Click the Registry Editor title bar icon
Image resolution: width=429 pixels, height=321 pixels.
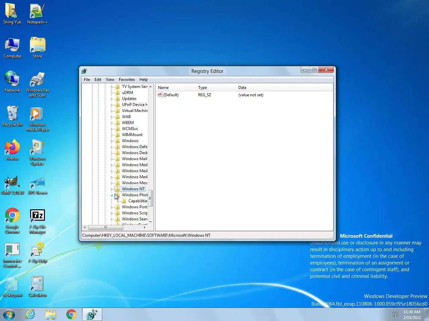[84, 71]
